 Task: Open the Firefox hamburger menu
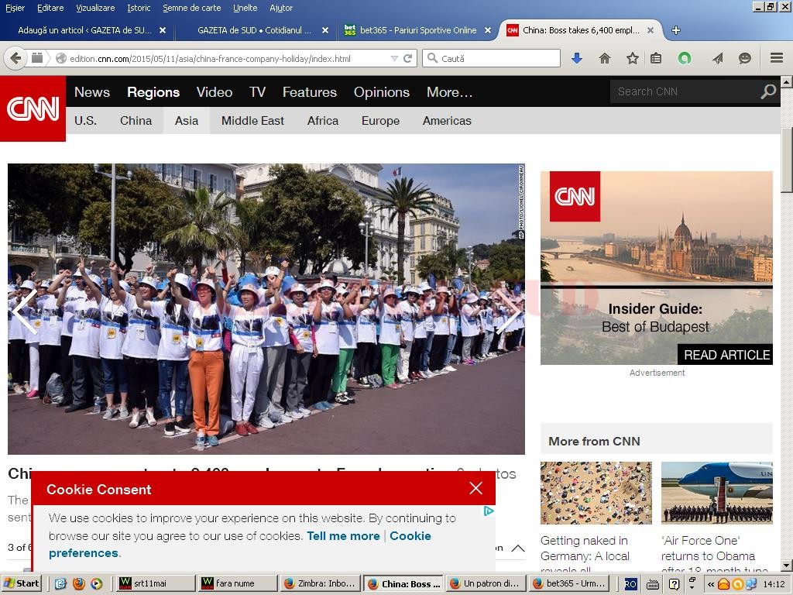[x=777, y=58]
